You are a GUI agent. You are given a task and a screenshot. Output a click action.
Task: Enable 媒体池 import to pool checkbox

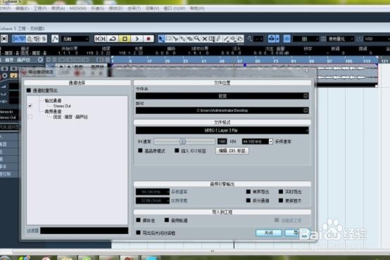[139, 220]
